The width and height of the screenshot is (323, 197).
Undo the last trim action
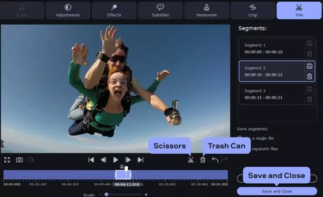point(215,160)
